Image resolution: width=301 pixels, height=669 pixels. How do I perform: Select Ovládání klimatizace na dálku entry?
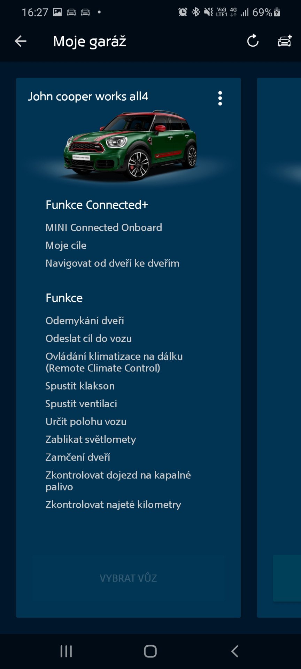point(114,362)
